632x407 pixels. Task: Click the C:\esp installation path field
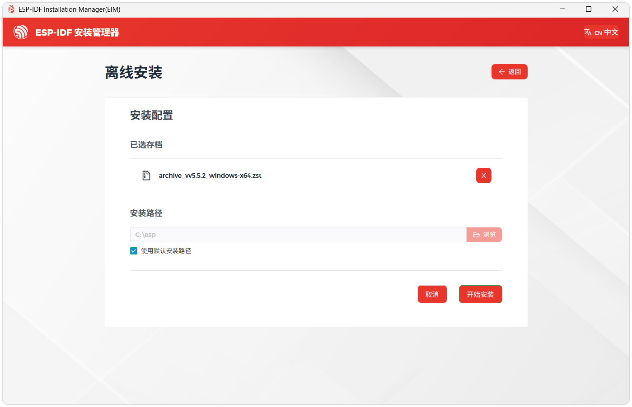tap(298, 234)
